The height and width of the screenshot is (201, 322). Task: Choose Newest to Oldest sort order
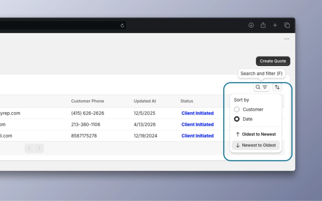pos(256,145)
